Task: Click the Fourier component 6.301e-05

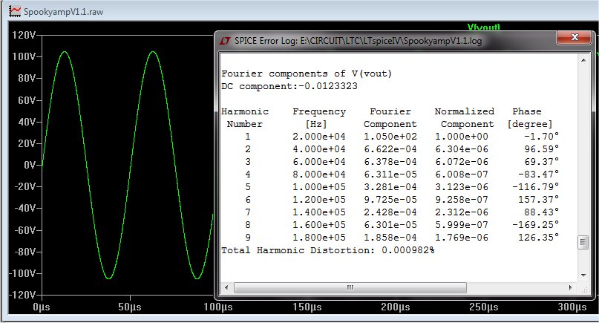Action: (x=390, y=225)
